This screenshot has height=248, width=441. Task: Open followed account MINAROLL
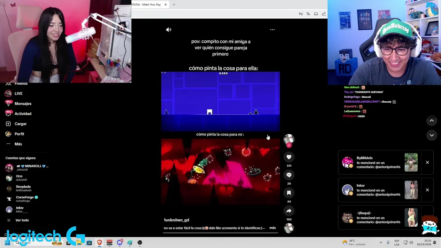coord(27,168)
